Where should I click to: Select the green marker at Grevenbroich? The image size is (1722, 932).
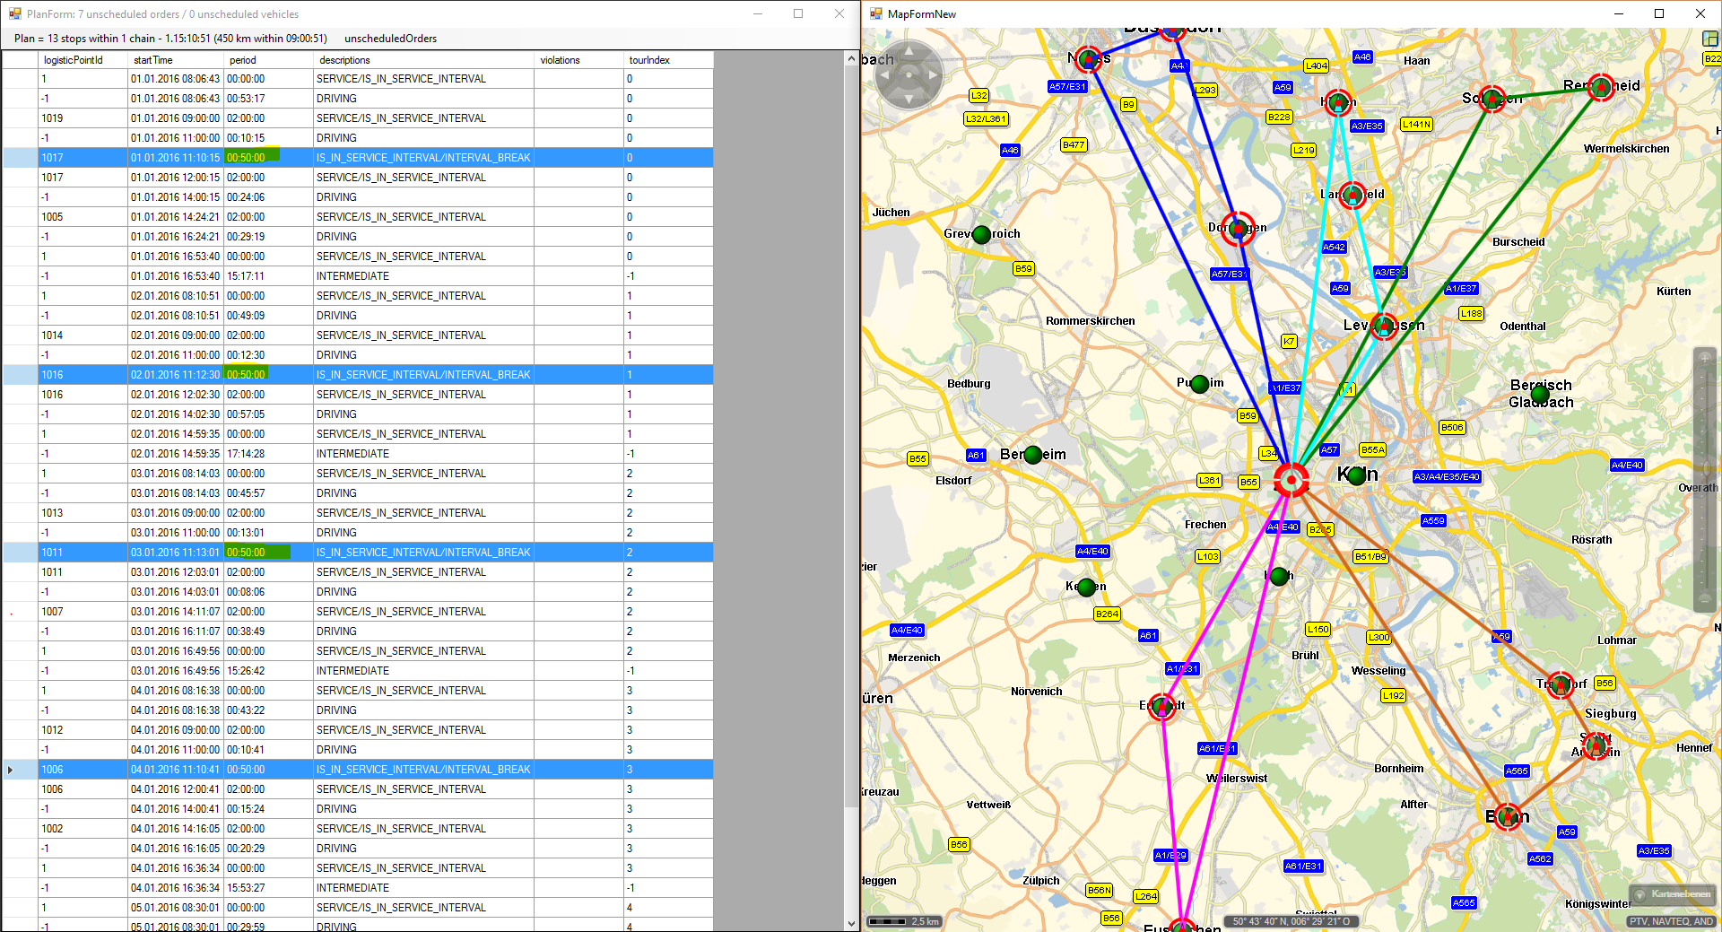982,235
